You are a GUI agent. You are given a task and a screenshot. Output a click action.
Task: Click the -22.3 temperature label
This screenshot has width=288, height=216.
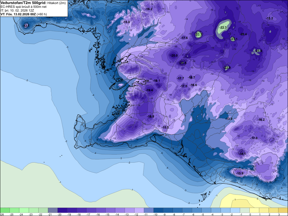tap(223, 27)
